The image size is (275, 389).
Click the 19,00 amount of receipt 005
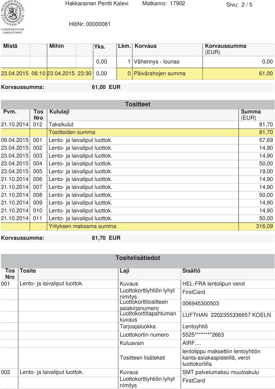coord(266,172)
